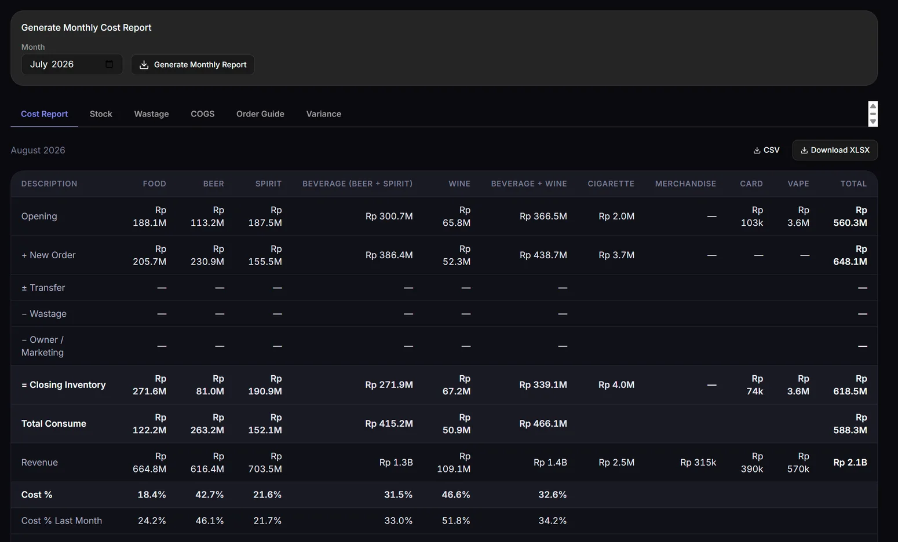Screen dimensions: 898x542
Task: Click the BEER column header
Action: [213, 184]
